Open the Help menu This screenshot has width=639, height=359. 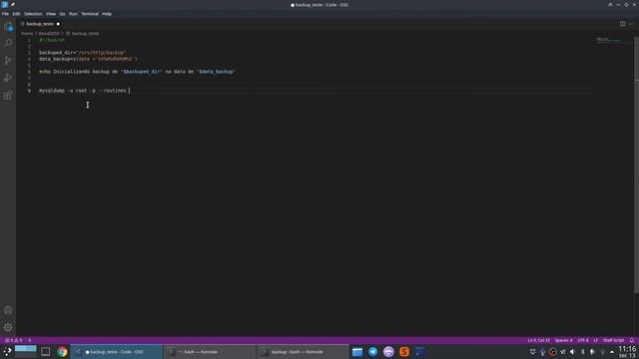[x=107, y=14]
